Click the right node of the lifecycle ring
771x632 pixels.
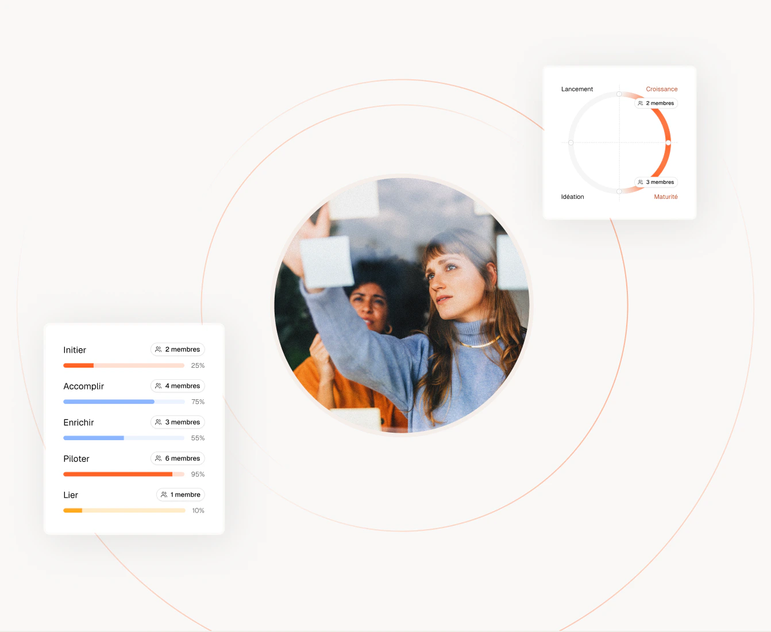(668, 142)
